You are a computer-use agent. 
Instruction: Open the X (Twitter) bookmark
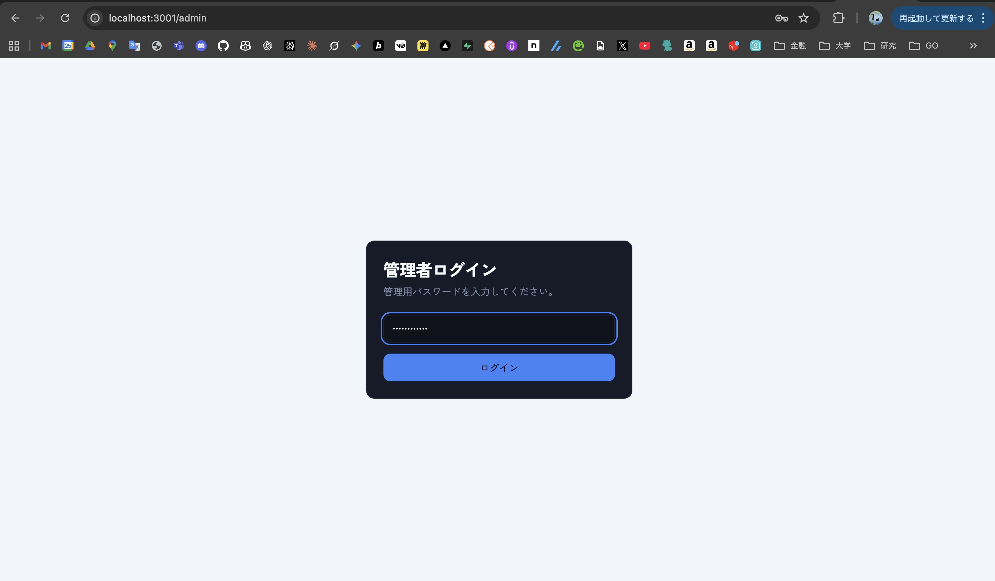pos(623,45)
